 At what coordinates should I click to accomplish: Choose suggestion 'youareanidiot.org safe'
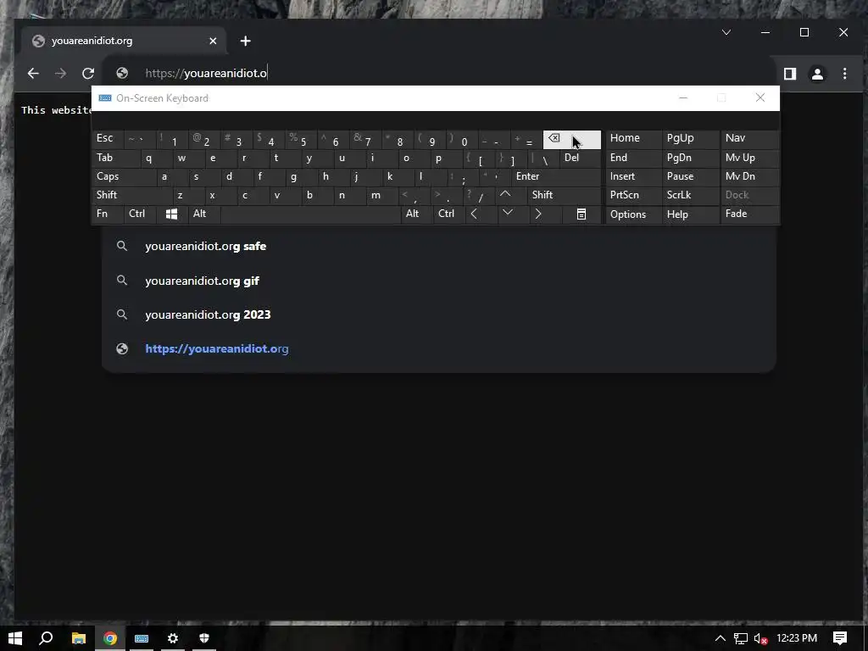click(x=438, y=247)
